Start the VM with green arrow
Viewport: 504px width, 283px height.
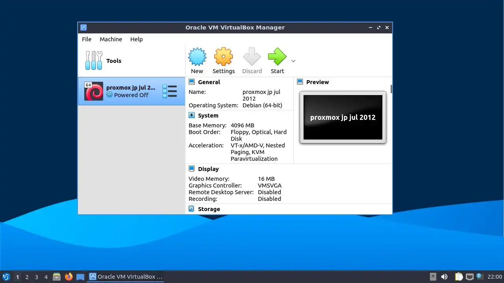coord(277,57)
